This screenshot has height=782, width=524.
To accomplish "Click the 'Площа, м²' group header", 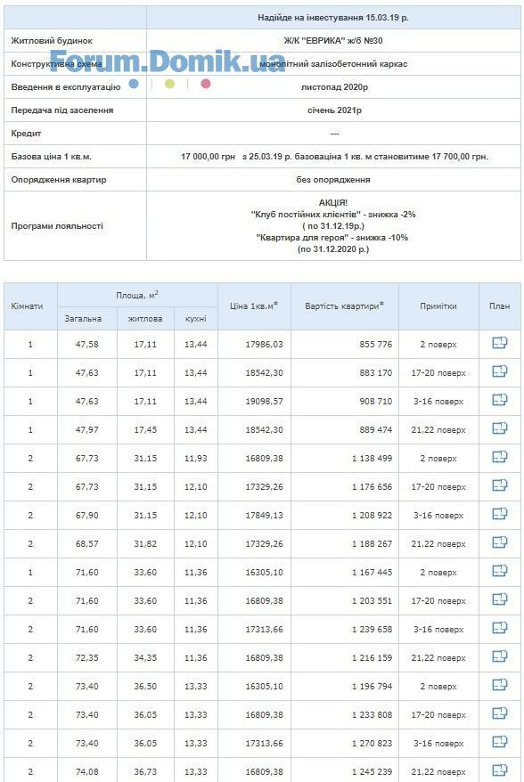I will 137,295.
